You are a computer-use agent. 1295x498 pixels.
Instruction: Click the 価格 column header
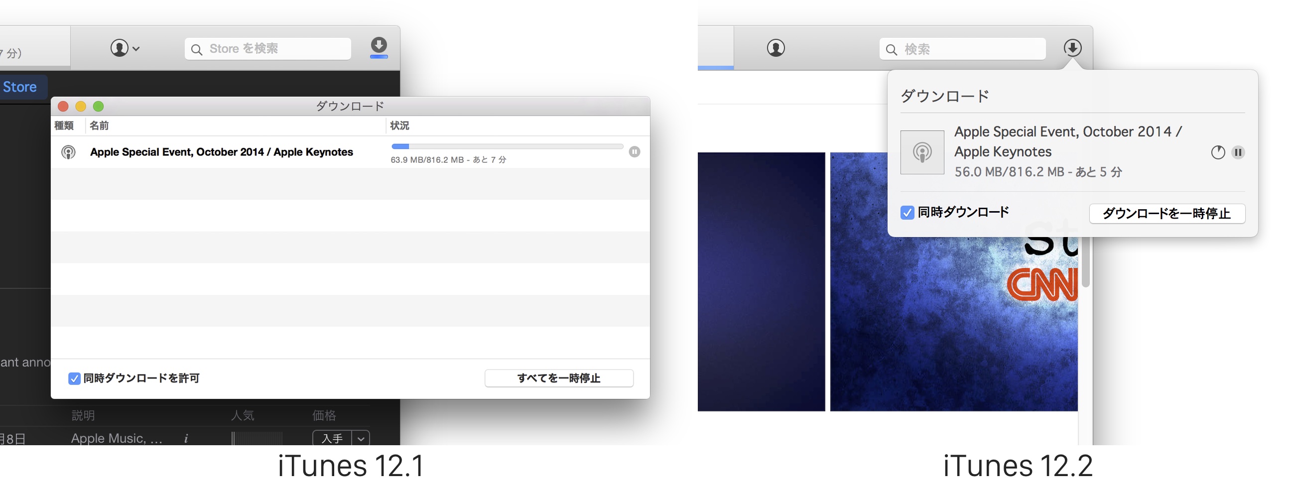click(324, 416)
